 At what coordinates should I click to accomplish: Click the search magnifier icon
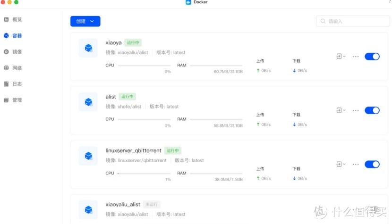click(x=323, y=21)
